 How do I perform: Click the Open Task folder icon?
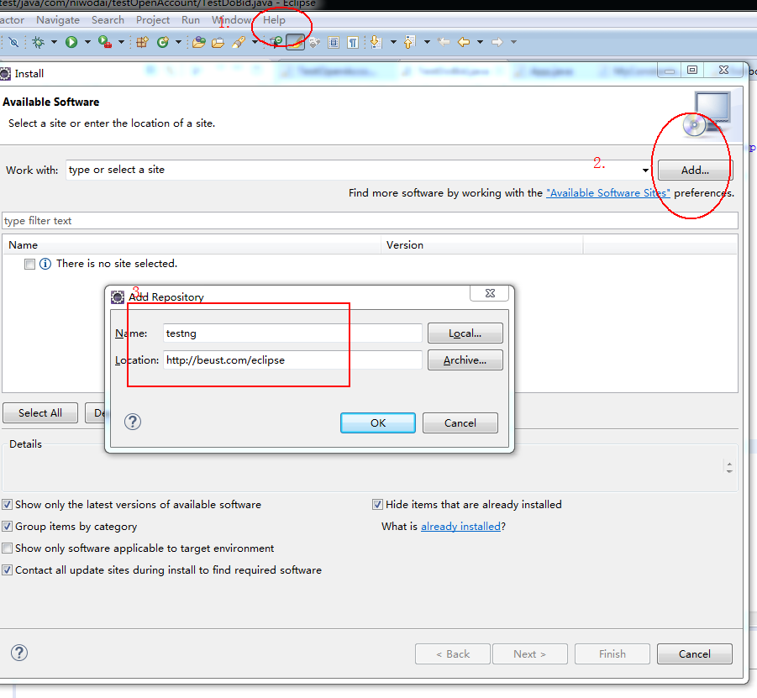pos(218,43)
